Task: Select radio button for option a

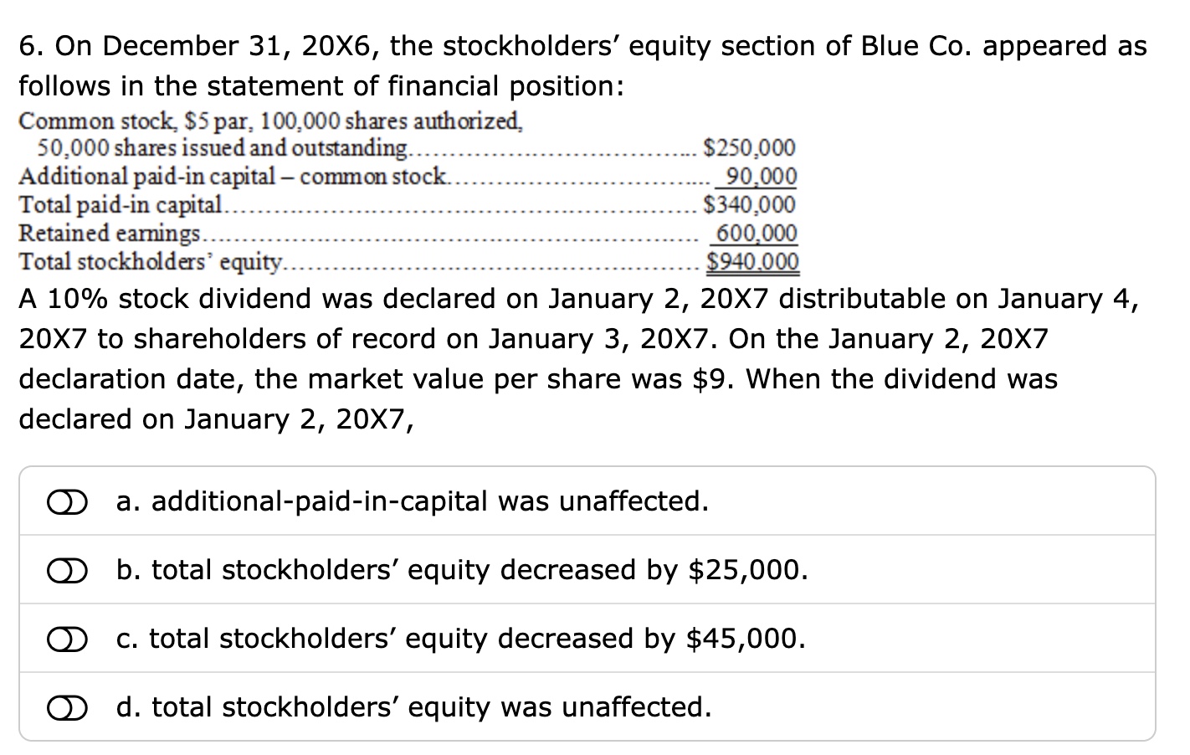Action: [67, 501]
